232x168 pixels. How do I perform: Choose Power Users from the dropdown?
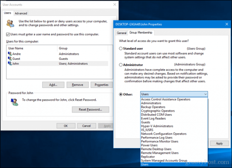(174, 145)
